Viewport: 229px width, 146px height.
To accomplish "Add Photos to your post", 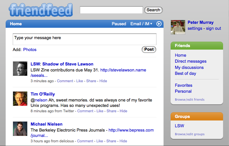I will [30, 50].
